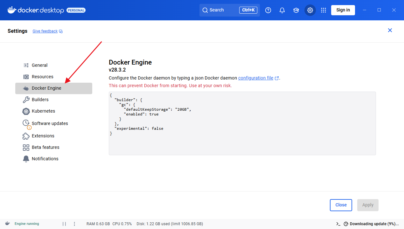Viewport: 404px width, 229px height.
Task: Open the terminal icon in status bar
Action: point(338,224)
